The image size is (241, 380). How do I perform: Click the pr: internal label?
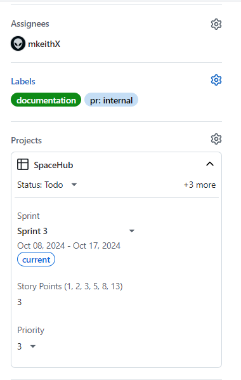[x=111, y=100]
